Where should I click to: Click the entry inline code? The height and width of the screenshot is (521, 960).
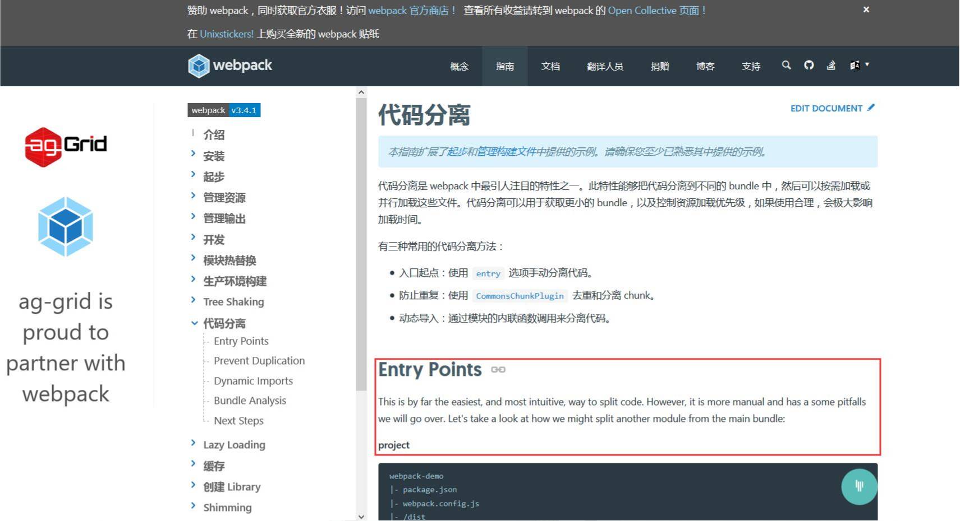point(488,273)
